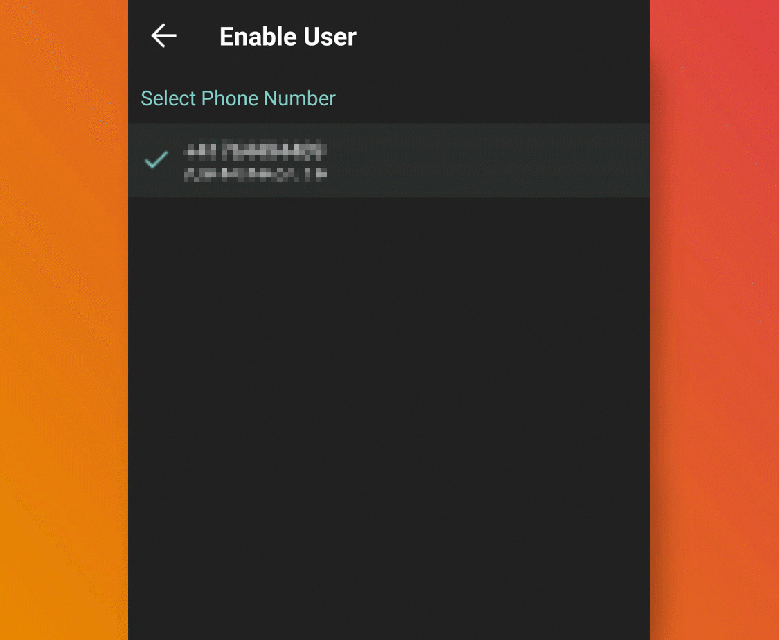
Task: Click the red background right of the app
Action: pos(713,319)
